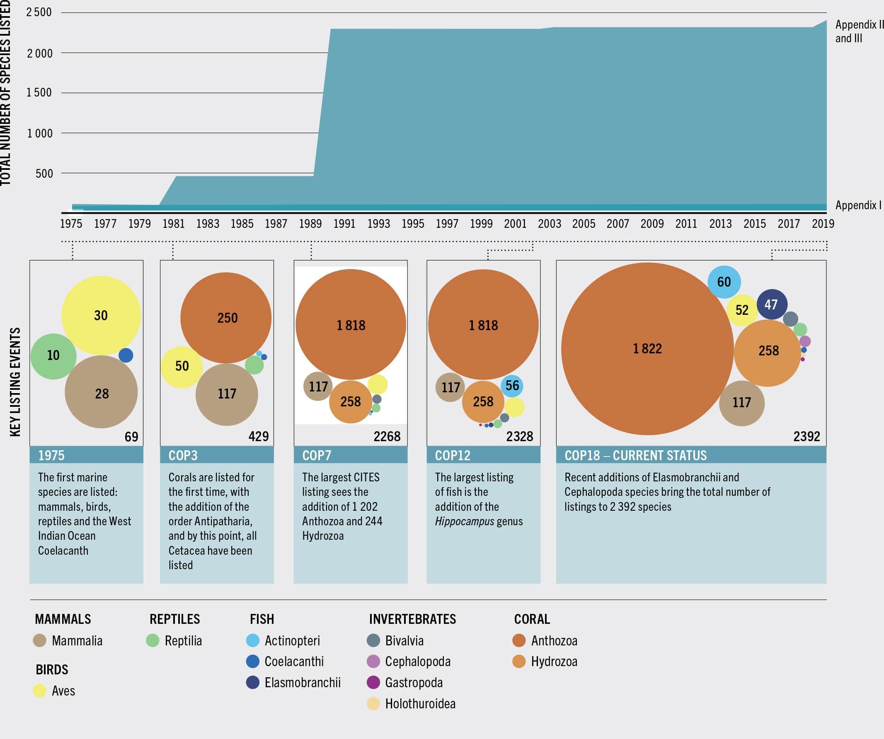Image resolution: width=884 pixels, height=739 pixels.
Task: Click the COP18 lilac Cephalopoda bubble
Action: [805, 341]
